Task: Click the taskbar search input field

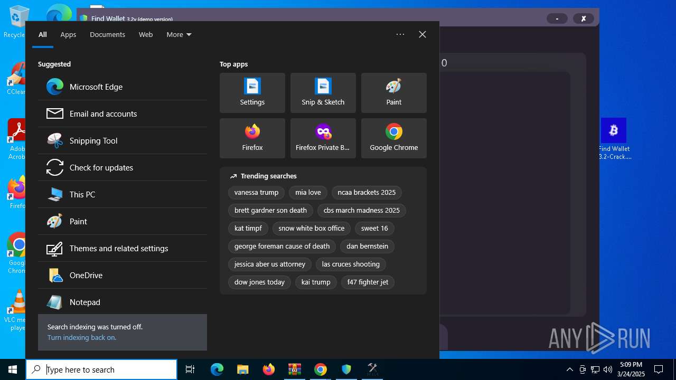Action: point(101,369)
